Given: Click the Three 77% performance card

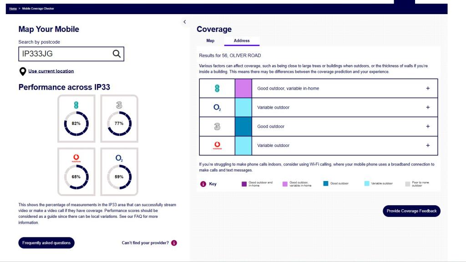Looking at the screenshot, I should [x=119, y=119].
